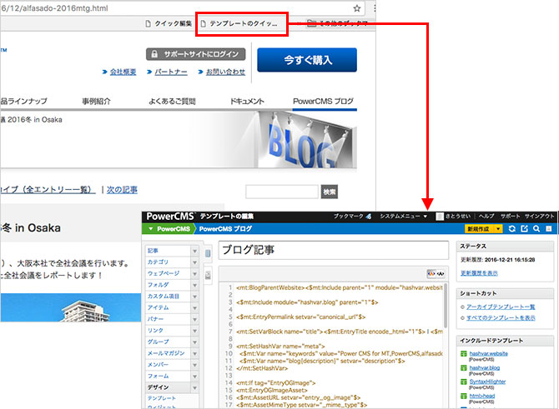Open the hashvar.website include template
Viewport: 559px width, 409px height.
[x=488, y=353]
